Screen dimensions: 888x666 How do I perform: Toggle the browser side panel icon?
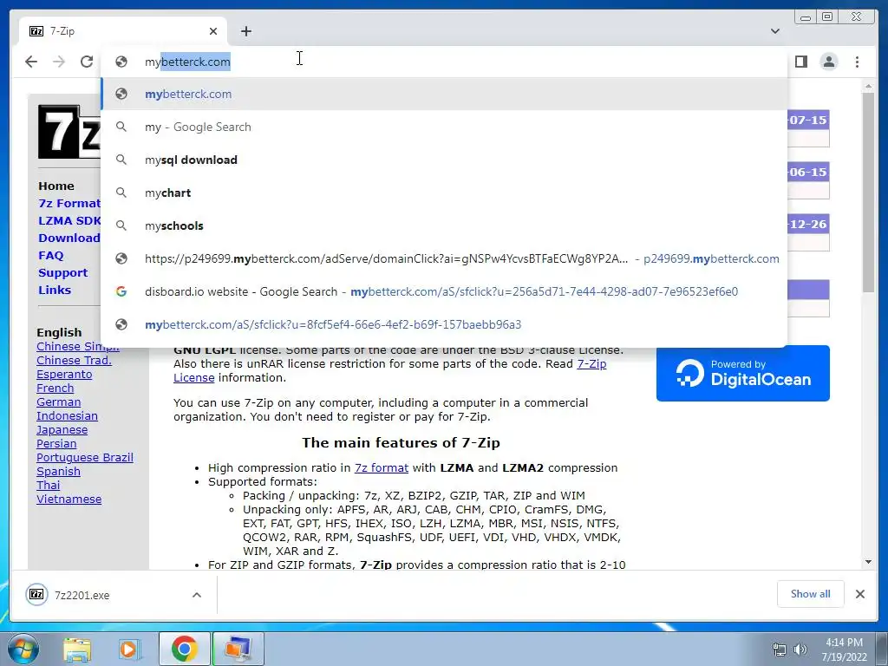(x=800, y=62)
